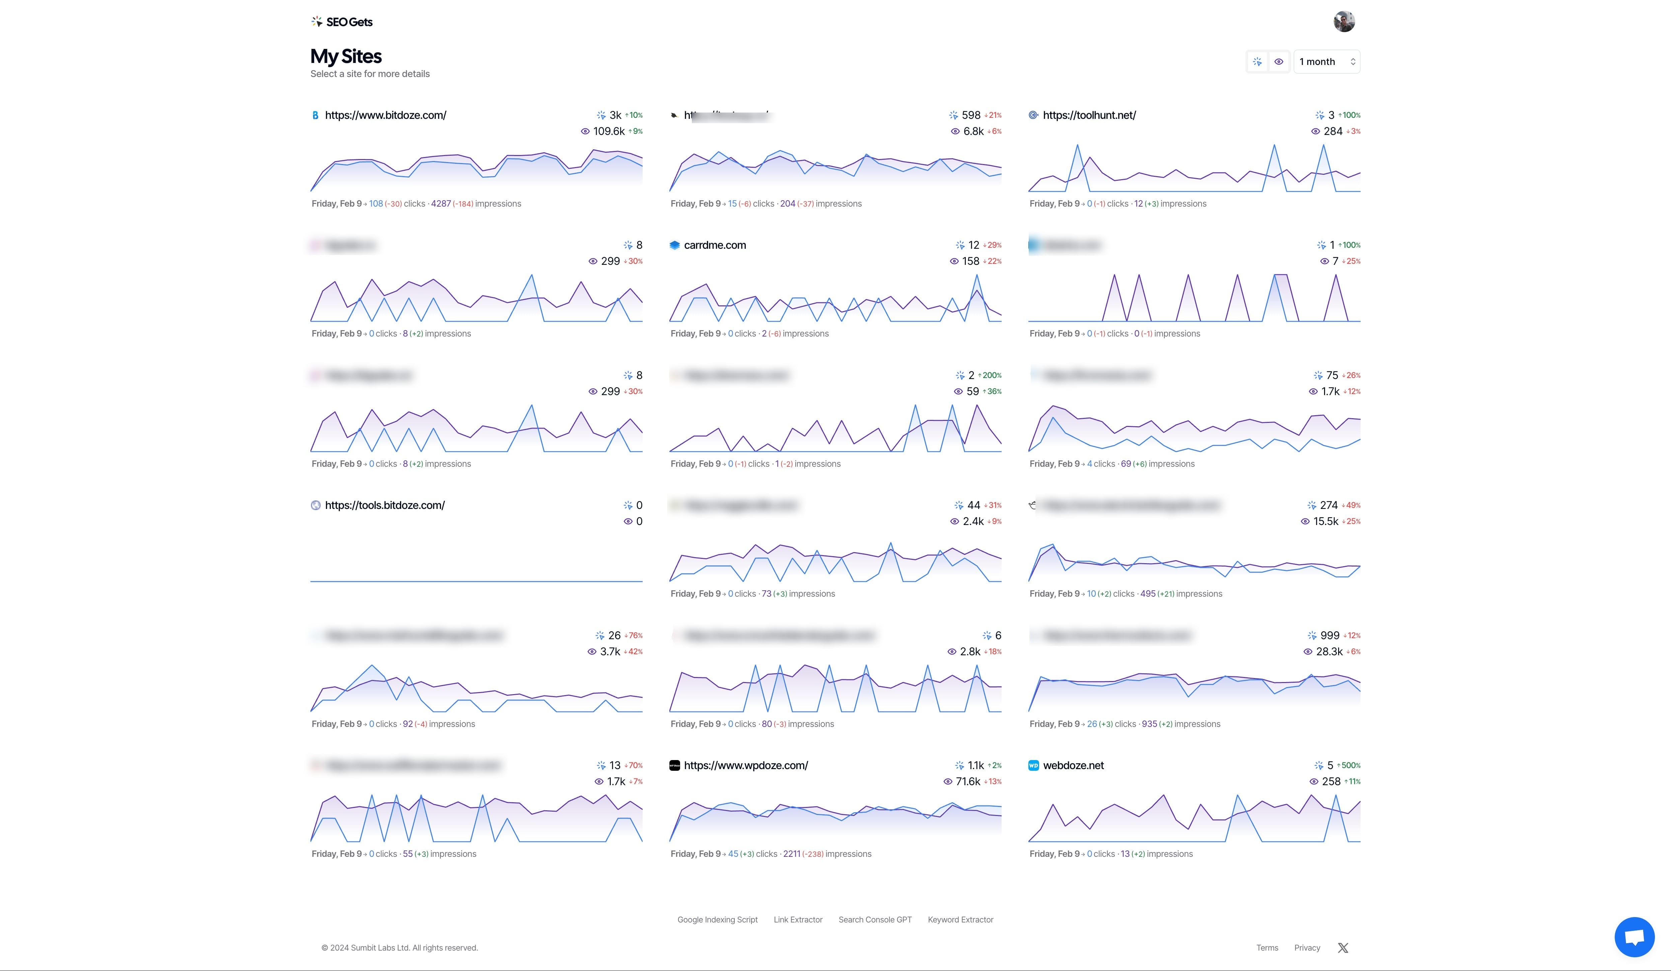
Task: Open the X social icon in footer
Action: (1343, 947)
